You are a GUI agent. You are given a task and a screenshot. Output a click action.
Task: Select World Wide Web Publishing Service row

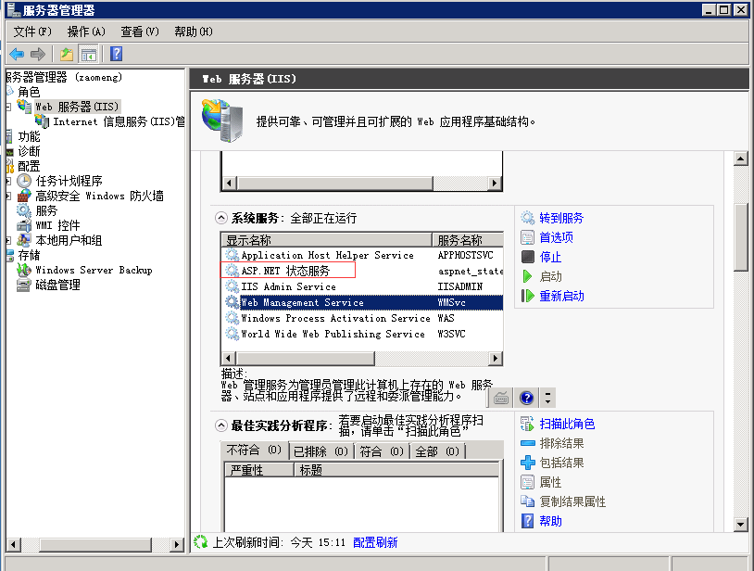coord(362,334)
